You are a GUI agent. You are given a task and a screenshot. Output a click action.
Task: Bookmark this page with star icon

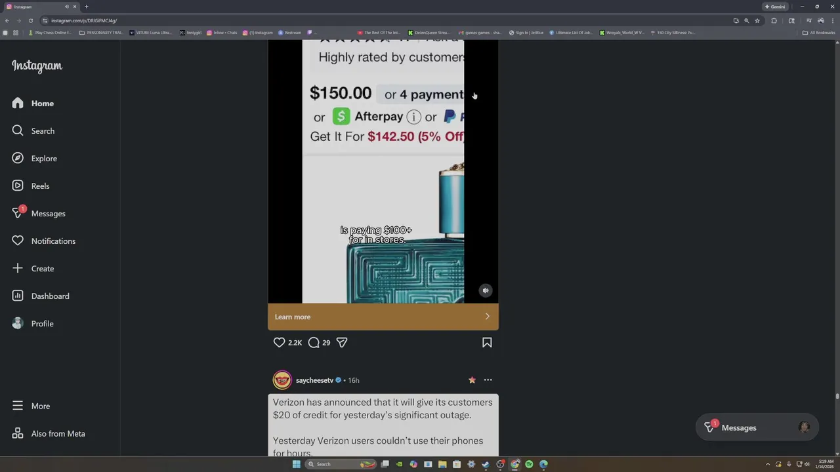(x=757, y=20)
